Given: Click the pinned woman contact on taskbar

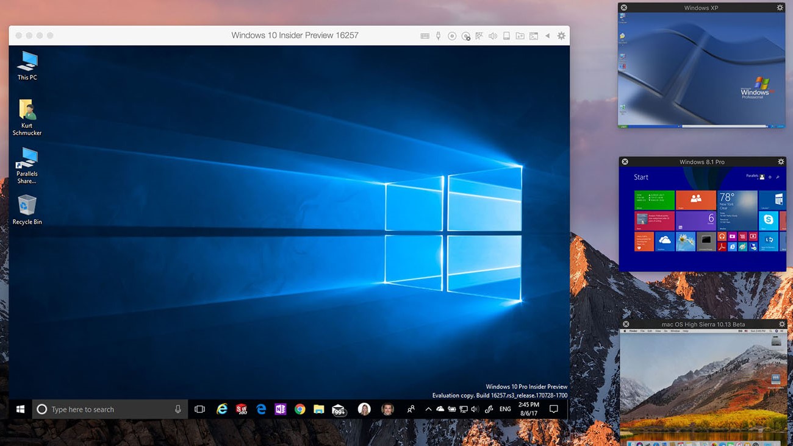Looking at the screenshot, I should 364,409.
